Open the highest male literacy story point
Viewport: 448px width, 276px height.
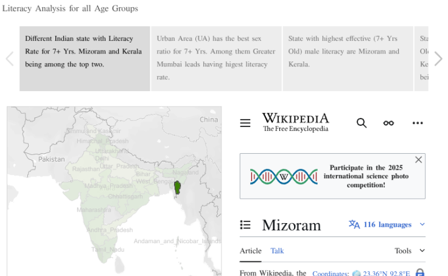pos(348,58)
